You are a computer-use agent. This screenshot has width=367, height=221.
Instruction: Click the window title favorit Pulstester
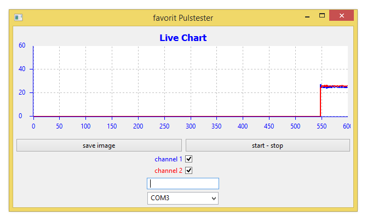pyautogui.click(x=183, y=18)
